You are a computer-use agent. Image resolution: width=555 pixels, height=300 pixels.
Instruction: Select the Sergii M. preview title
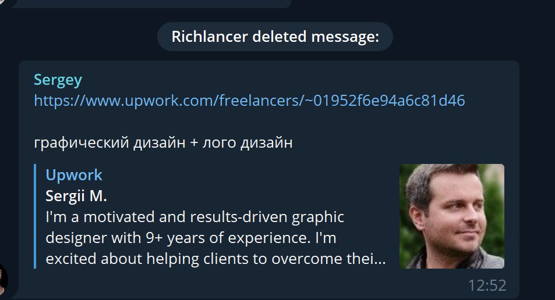[x=76, y=196]
